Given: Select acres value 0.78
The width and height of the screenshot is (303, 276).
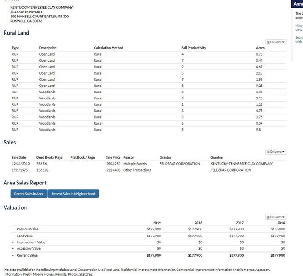Looking at the screenshot, I should click(259, 54).
